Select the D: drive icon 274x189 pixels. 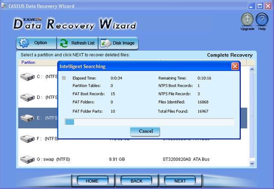coord(27,97)
